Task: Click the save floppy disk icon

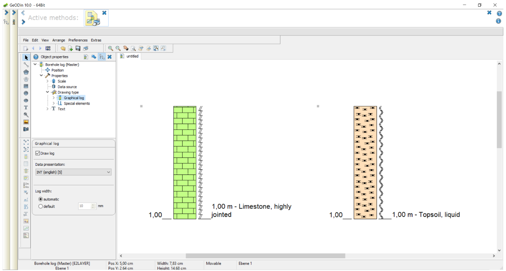Action: click(78, 48)
